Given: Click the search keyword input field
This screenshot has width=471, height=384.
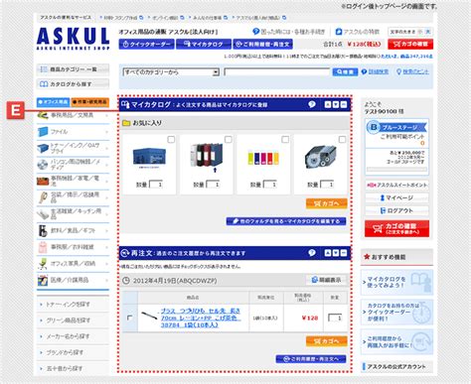Looking at the screenshot, I should point(277,71).
